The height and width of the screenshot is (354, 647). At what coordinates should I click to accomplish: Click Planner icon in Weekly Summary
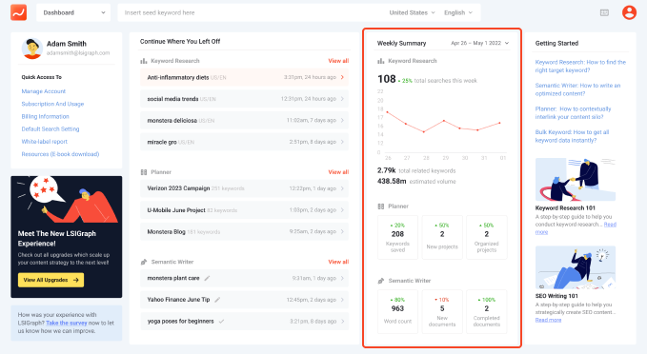click(381, 206)
